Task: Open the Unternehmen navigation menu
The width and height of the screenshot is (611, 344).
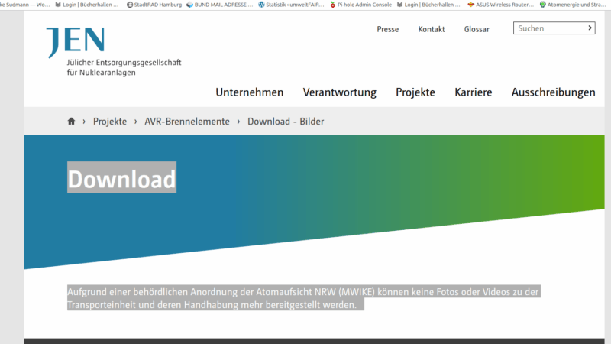Action: [x=249, y=92]
